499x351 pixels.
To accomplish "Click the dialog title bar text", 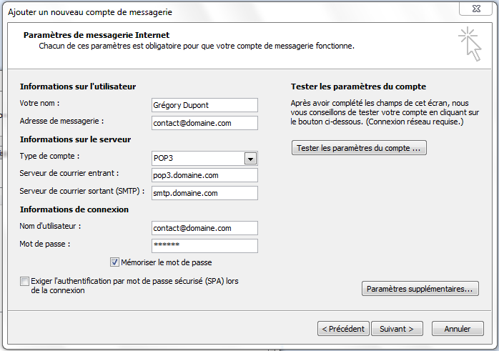I will pyautogui.click(x=90, y=12).
